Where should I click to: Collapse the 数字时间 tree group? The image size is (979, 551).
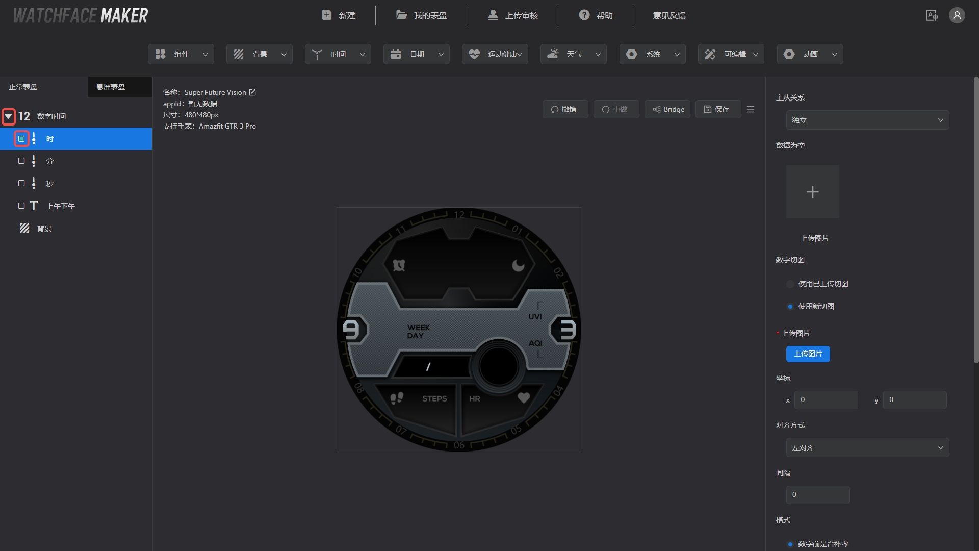click(8, 116)
